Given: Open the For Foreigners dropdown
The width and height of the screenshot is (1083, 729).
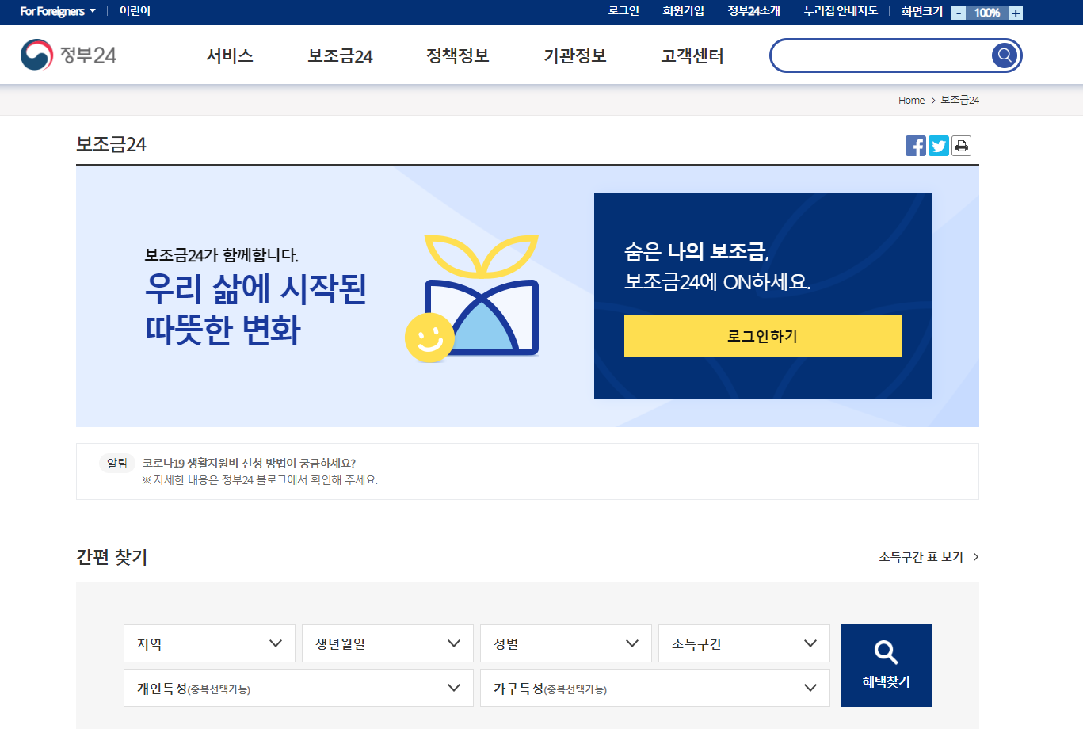Looking at the screenshot, I should tap(58, 11).
